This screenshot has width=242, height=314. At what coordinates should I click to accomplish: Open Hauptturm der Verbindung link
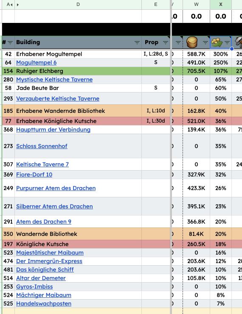tap(53, 129)
